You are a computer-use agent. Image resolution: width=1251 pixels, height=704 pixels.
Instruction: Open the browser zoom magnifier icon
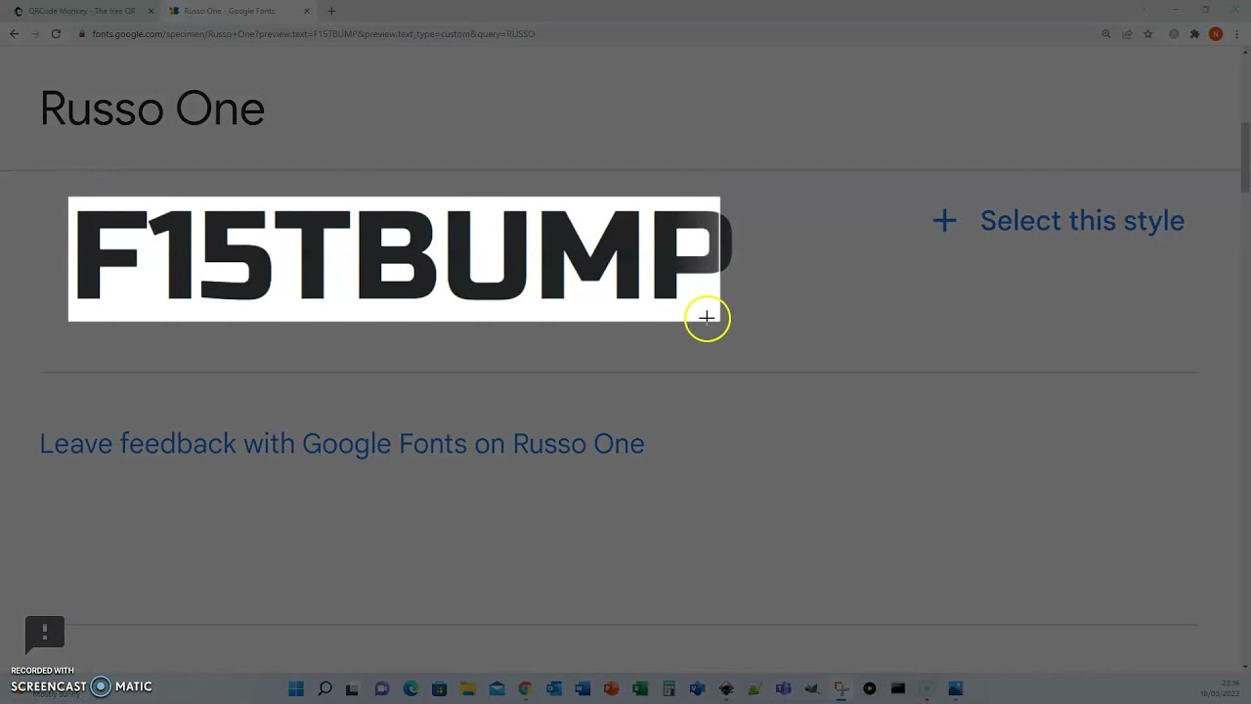click(x=1106, y=34)
